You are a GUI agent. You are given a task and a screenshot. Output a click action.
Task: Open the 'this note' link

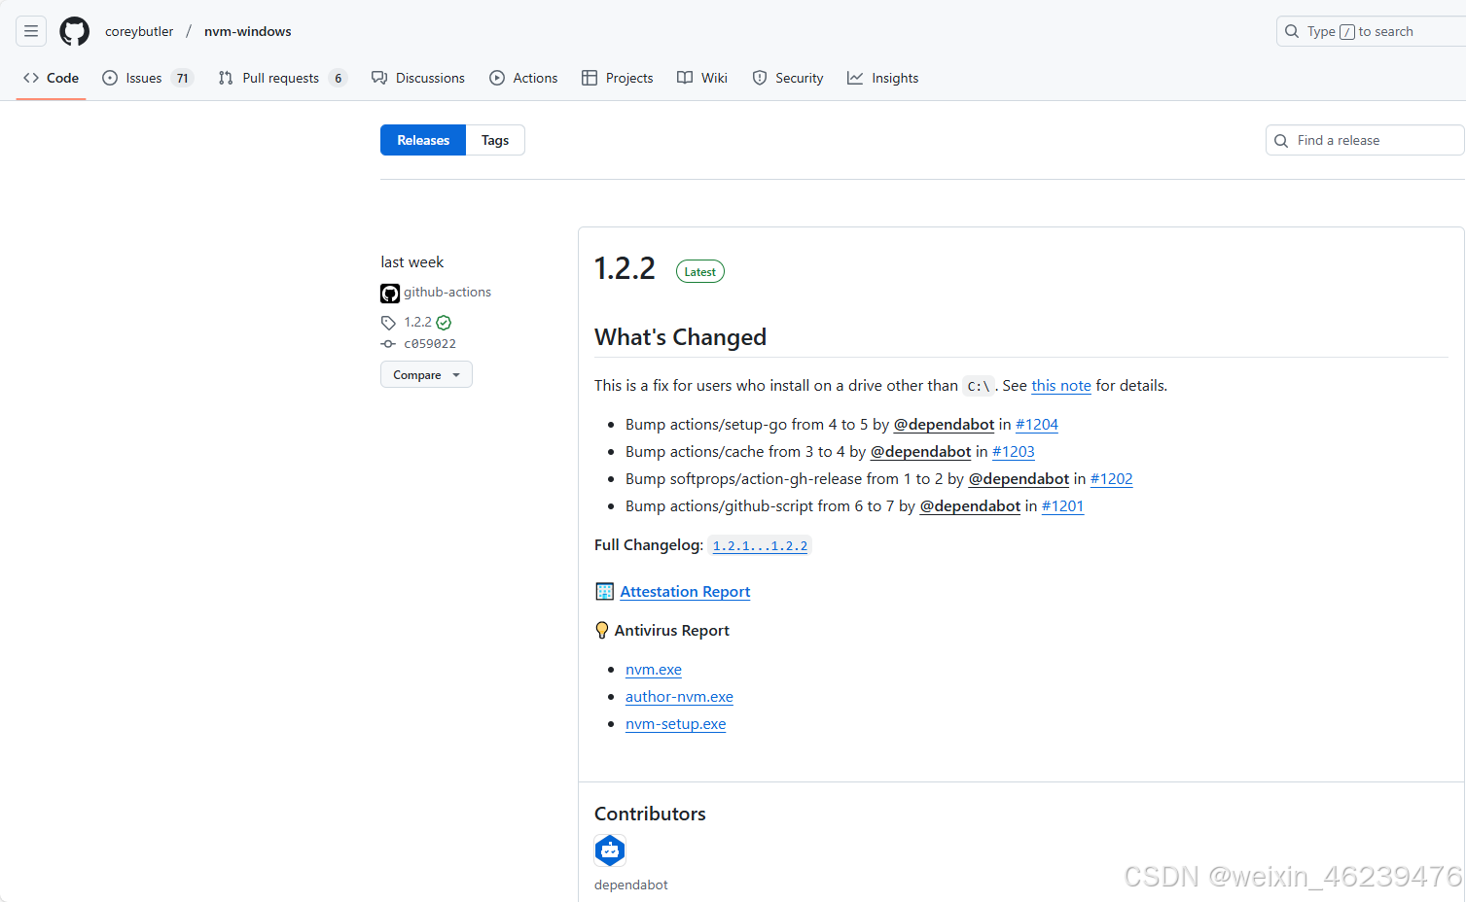tap(1061, 386)
